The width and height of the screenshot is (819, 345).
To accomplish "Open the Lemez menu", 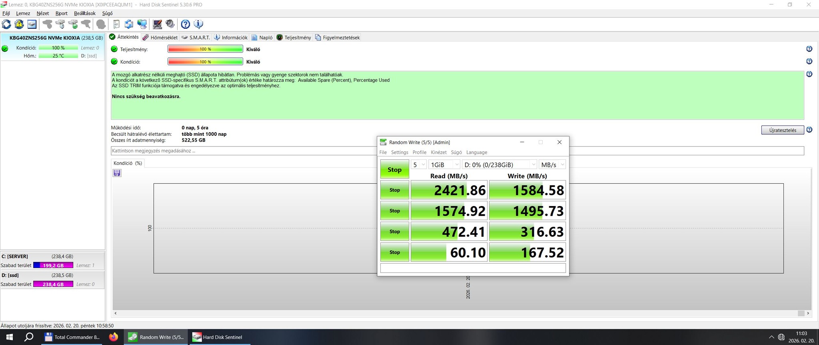I will click(23, 13).
